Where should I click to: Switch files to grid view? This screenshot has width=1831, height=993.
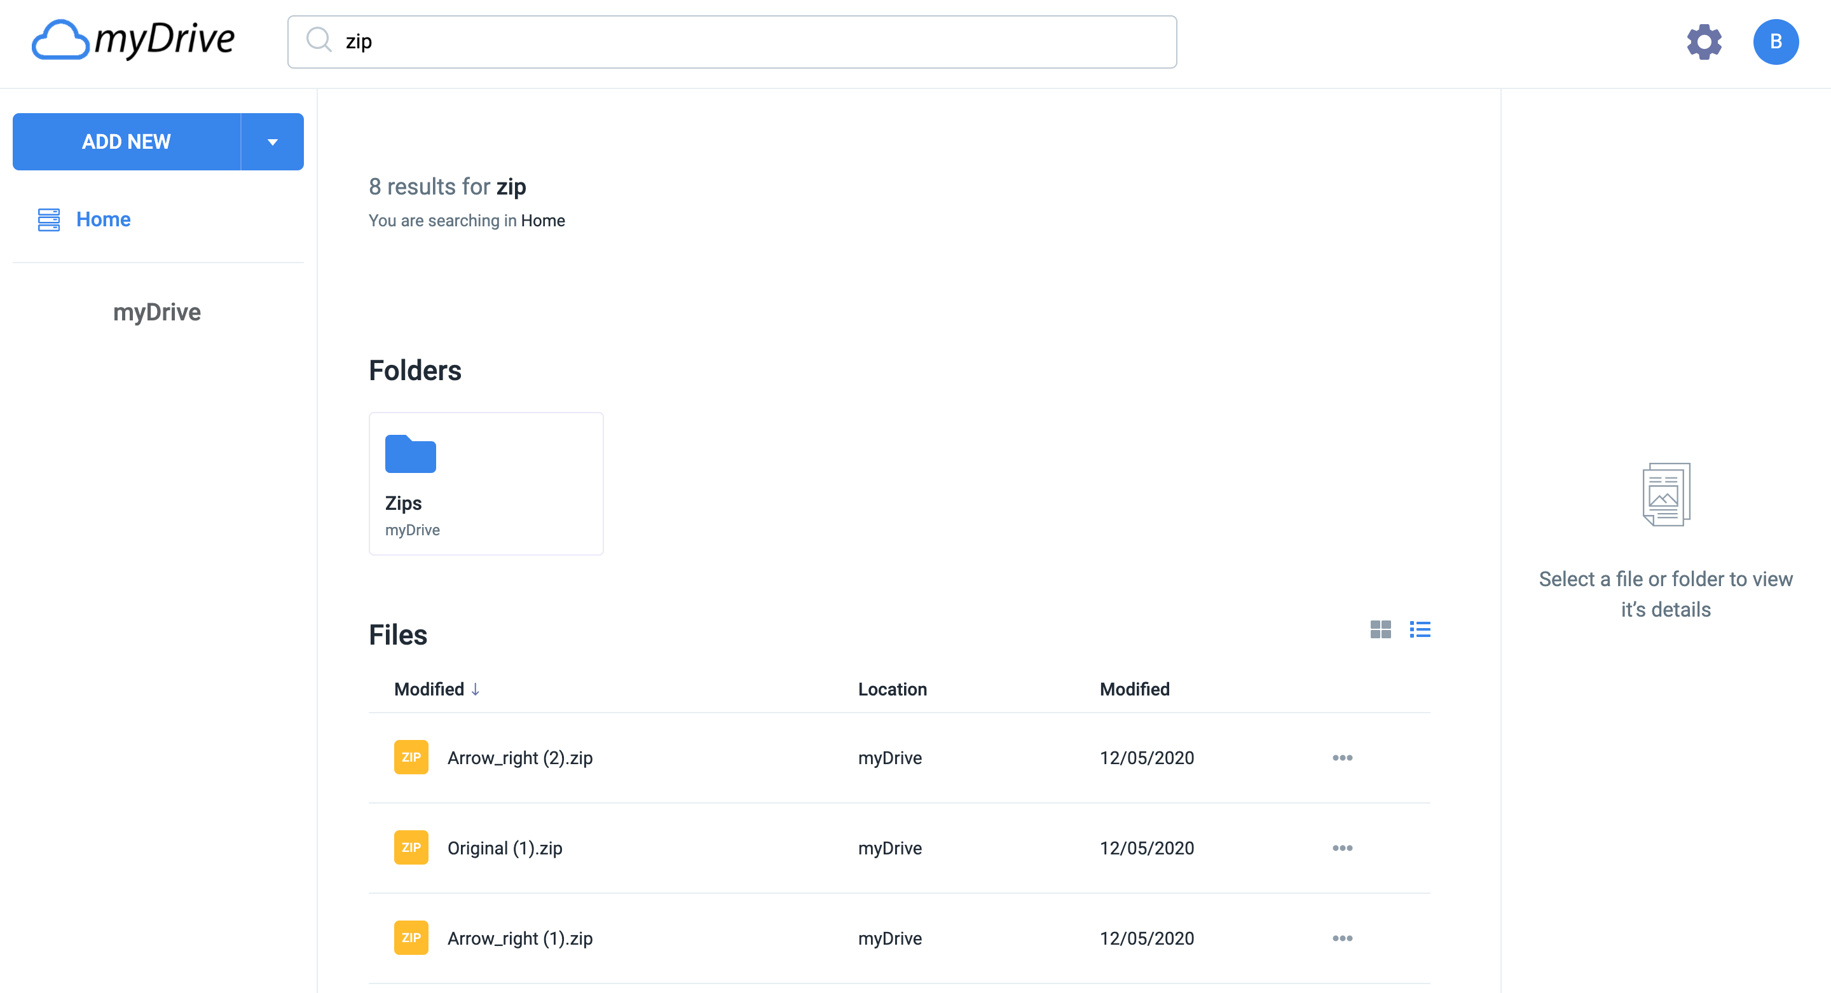coord(1380,629)
